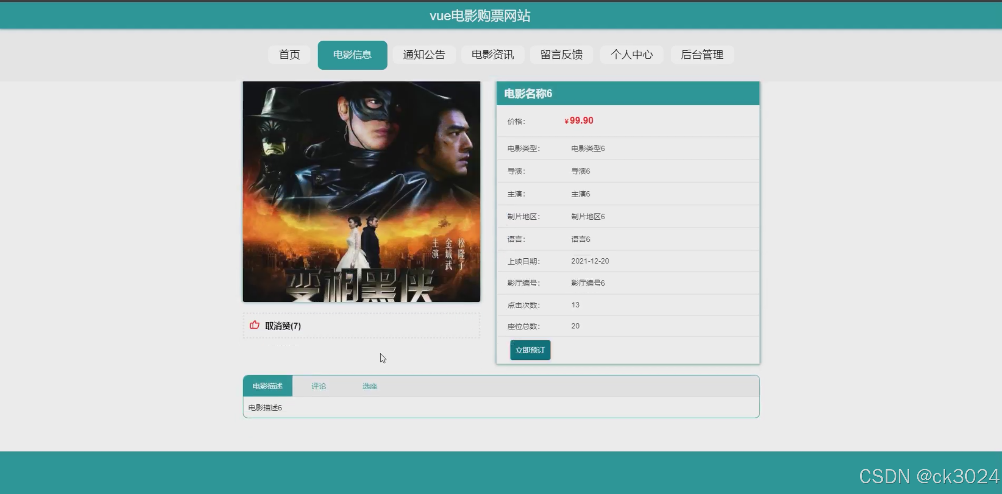The height and width of the screenshot is (494, 1002).
Task: Select the 电影信息 navigation tab
Action: click(x=352, y=55)
